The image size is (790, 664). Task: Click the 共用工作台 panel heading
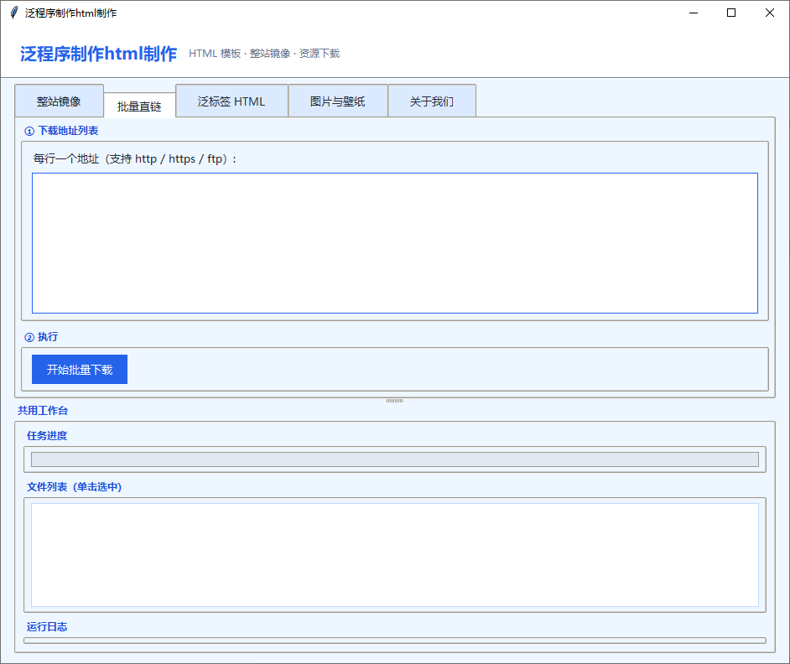(43, 410)
